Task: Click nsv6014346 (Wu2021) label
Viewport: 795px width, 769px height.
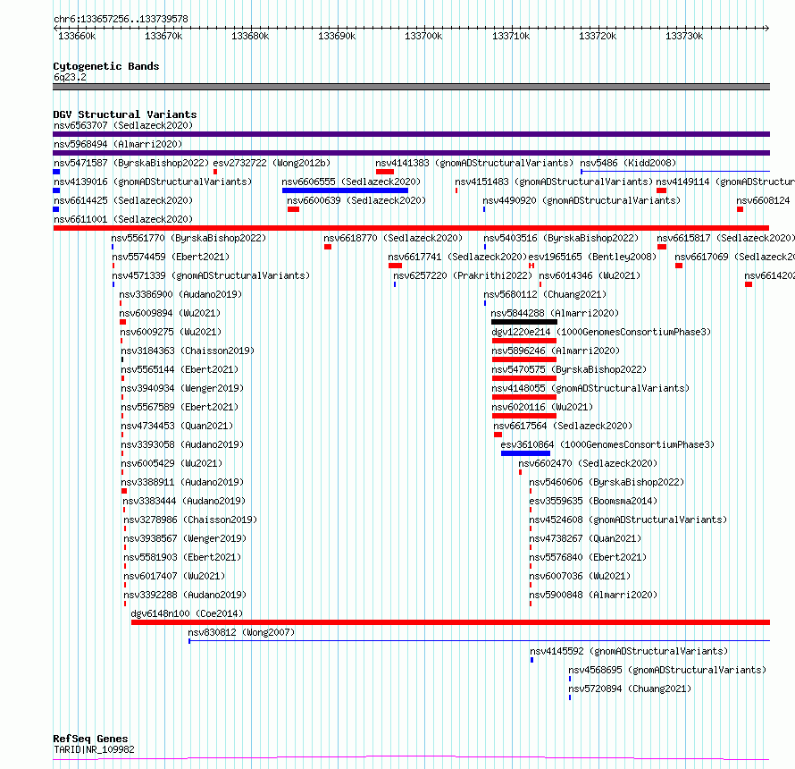Action: [590, 275]
